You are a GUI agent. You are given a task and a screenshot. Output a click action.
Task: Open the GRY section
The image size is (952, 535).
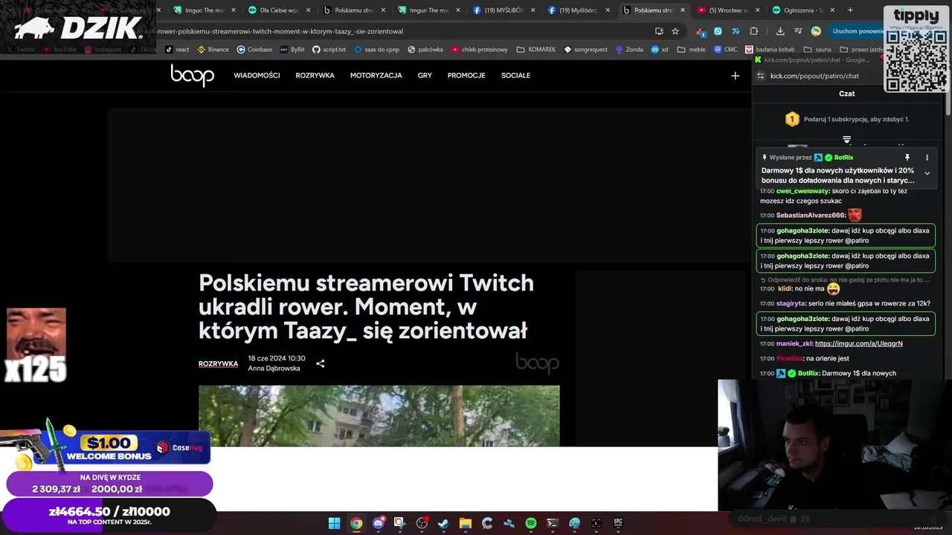425,76
